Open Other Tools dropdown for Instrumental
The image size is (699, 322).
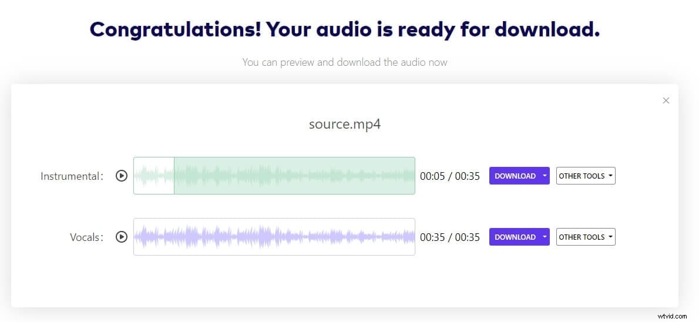coord(586,176)
